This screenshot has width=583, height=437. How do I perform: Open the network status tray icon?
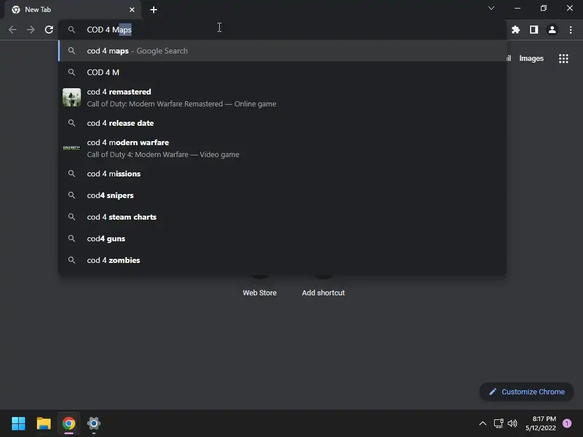498,423
